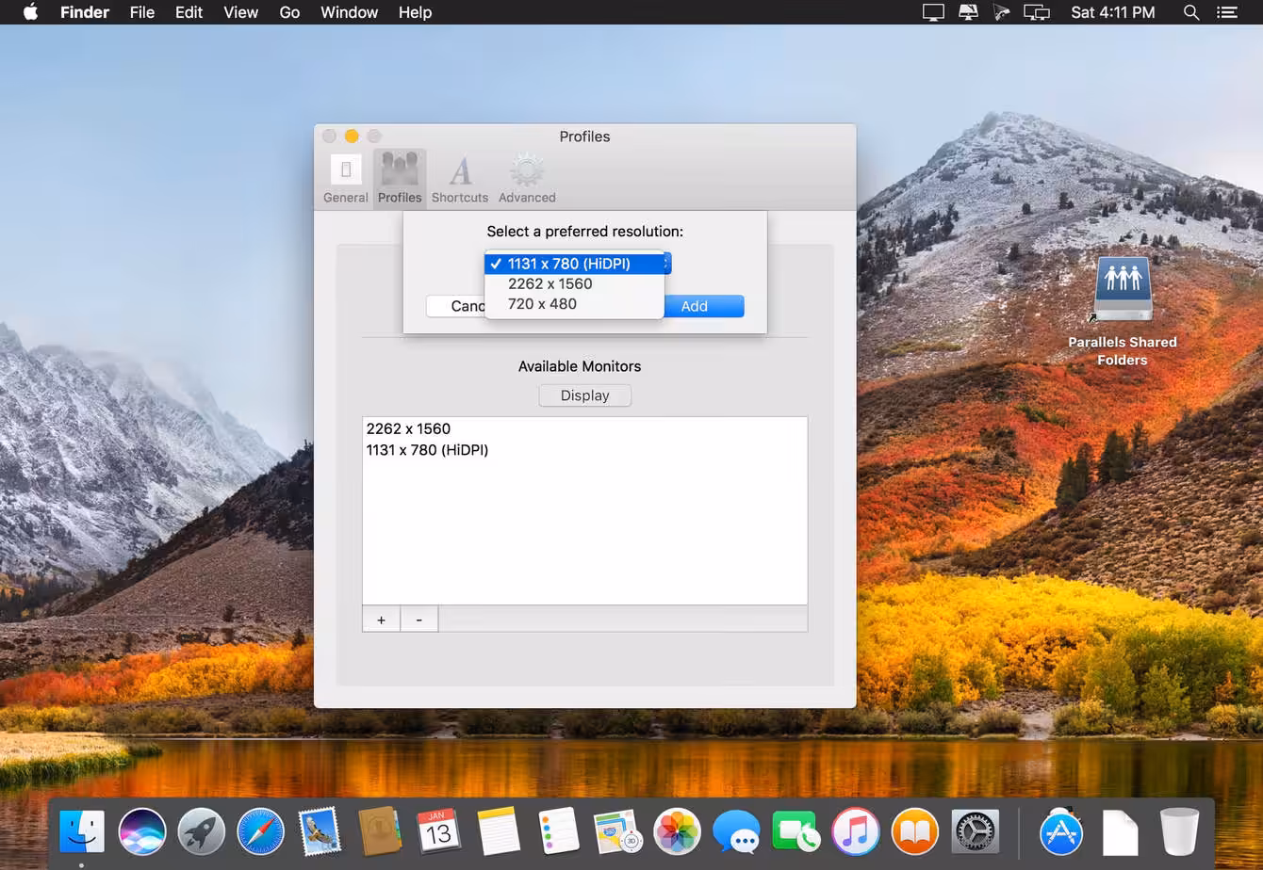Add a resolution with the plus button

(x=381, y=620)
